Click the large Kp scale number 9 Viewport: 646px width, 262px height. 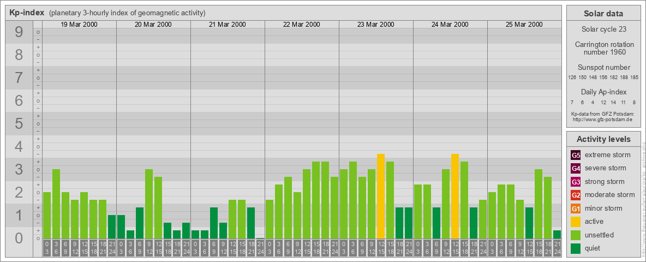point(19,32)
